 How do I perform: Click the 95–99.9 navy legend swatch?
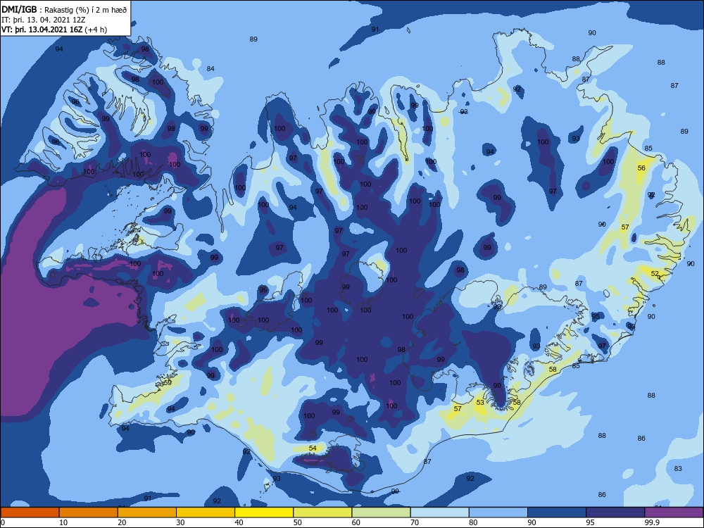click(x=615, y=513)
